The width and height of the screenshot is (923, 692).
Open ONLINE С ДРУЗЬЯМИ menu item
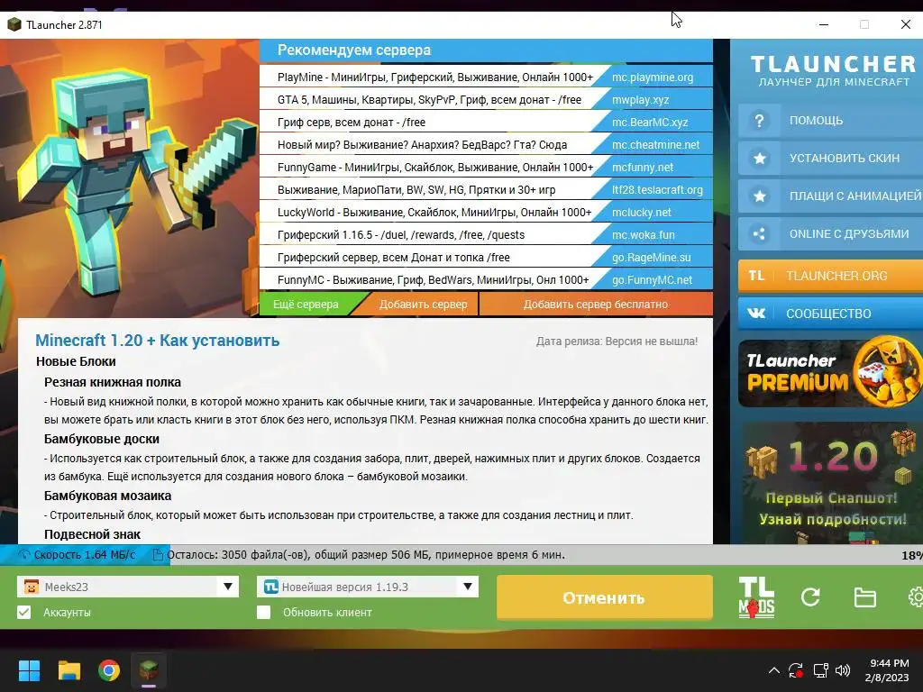point(830,233)
